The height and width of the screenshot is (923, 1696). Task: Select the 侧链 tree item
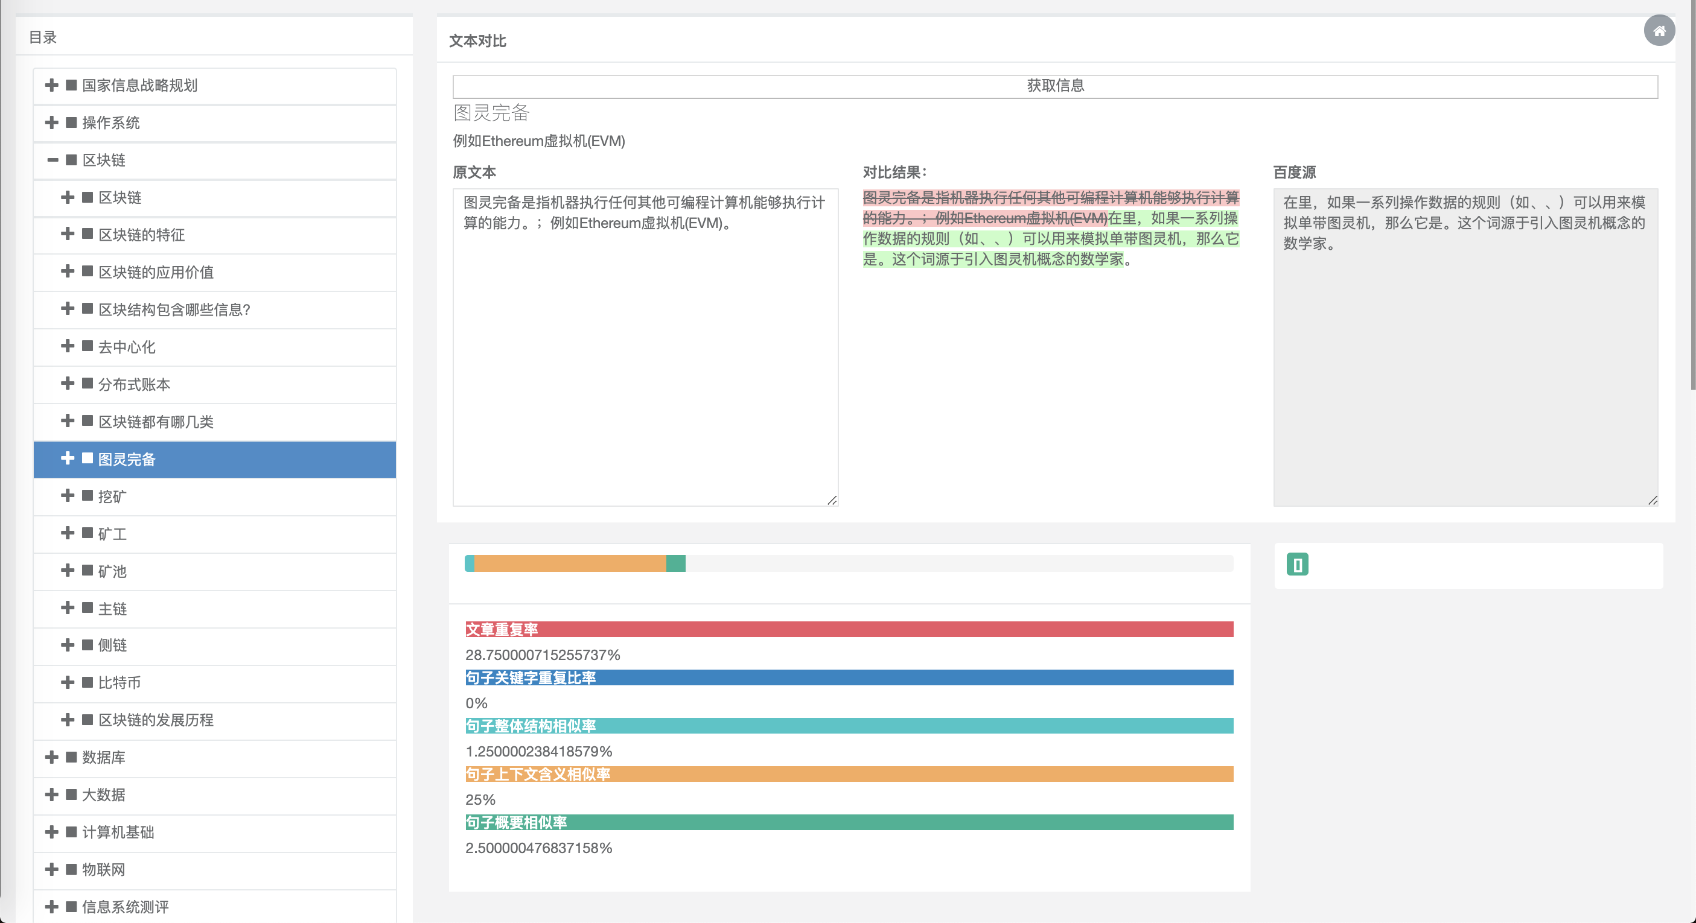pos(215,645)
